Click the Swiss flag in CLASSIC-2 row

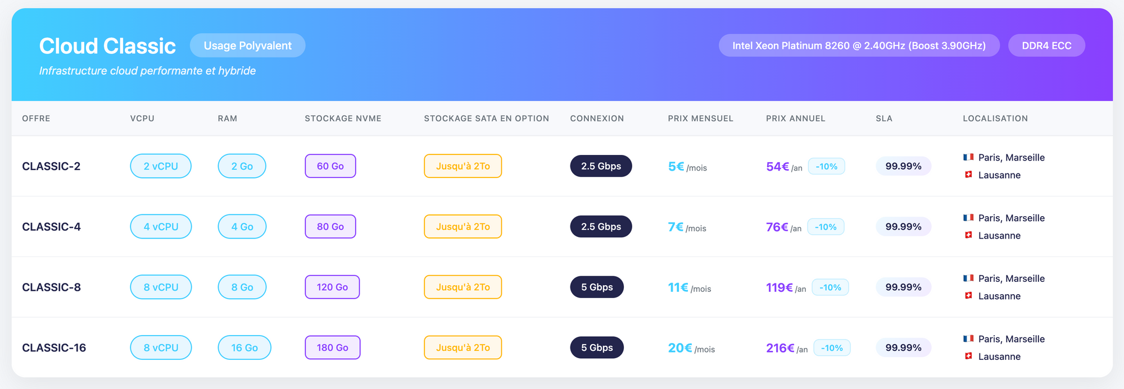[968, 175]
